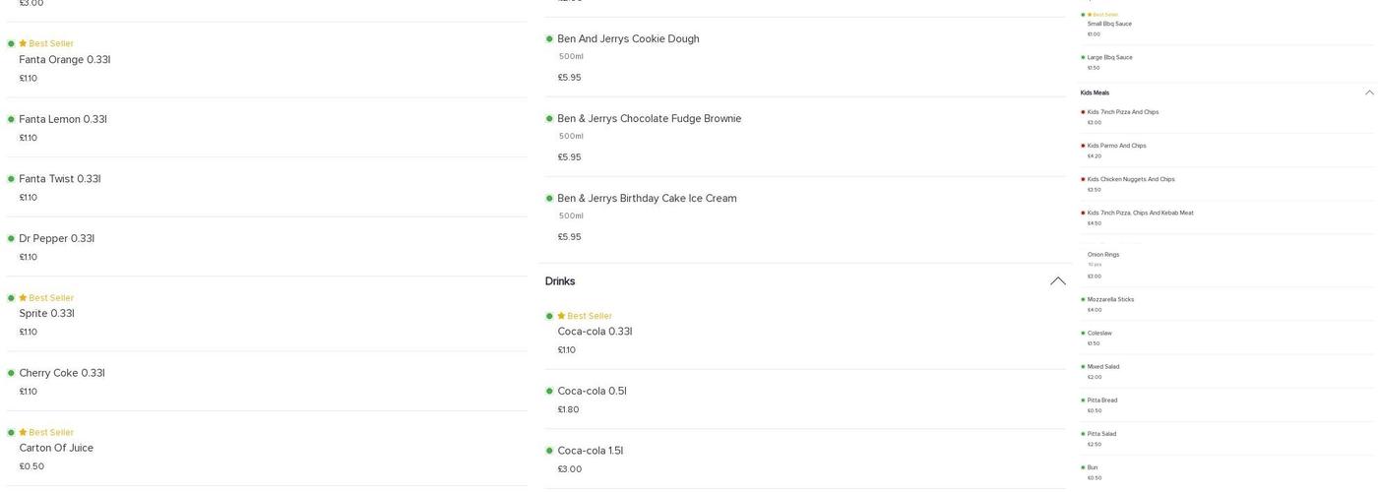Click the red indicator beside Kids Chicken Nuggets And Chips

coord(1083,179)
